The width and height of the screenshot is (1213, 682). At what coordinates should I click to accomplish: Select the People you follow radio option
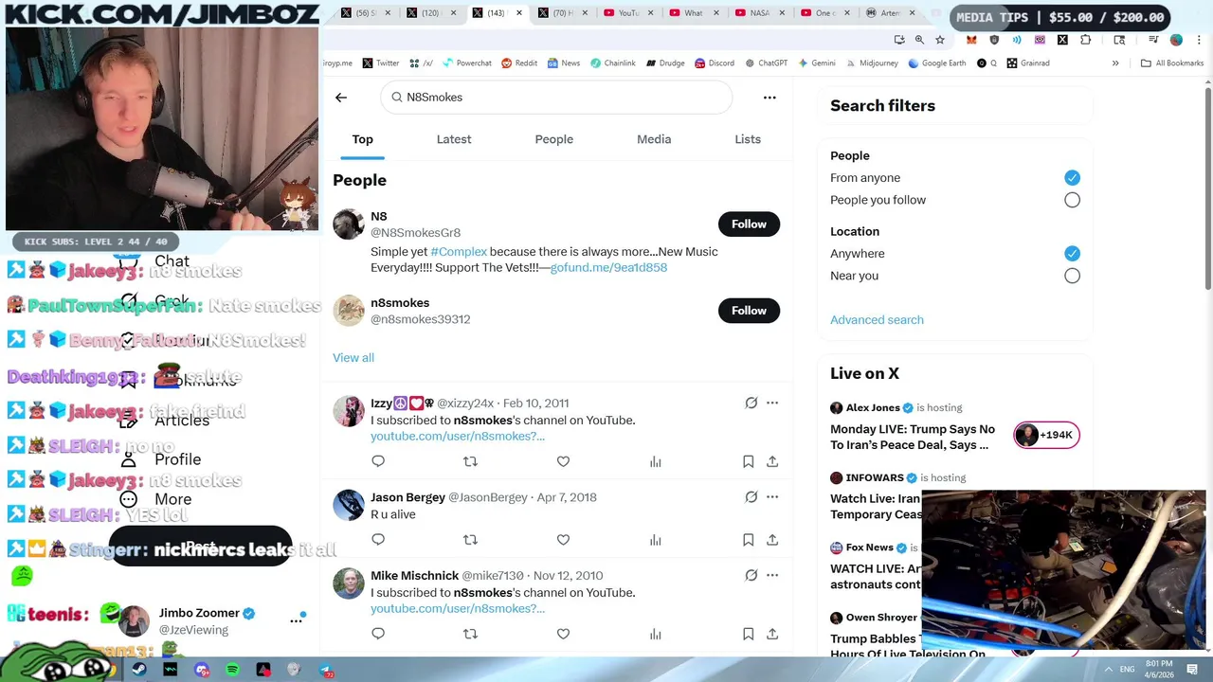point(1072,200)
